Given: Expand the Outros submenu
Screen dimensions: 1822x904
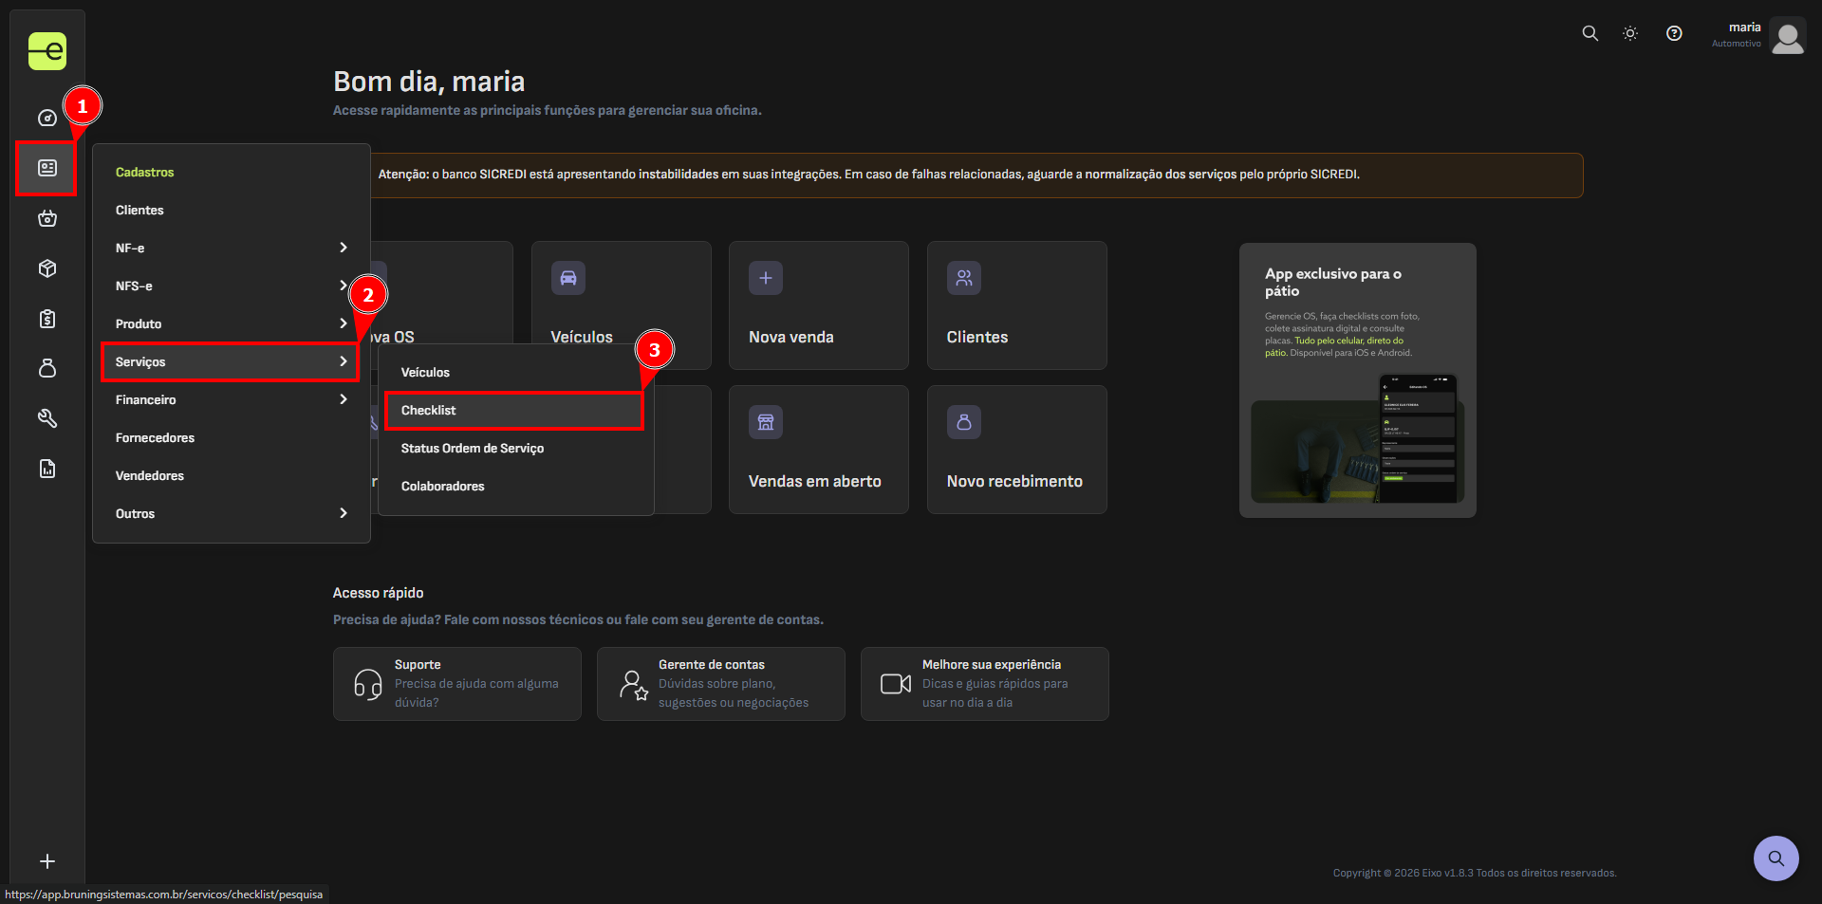Looking at the screenshot, I should click(x=232, y=514).
